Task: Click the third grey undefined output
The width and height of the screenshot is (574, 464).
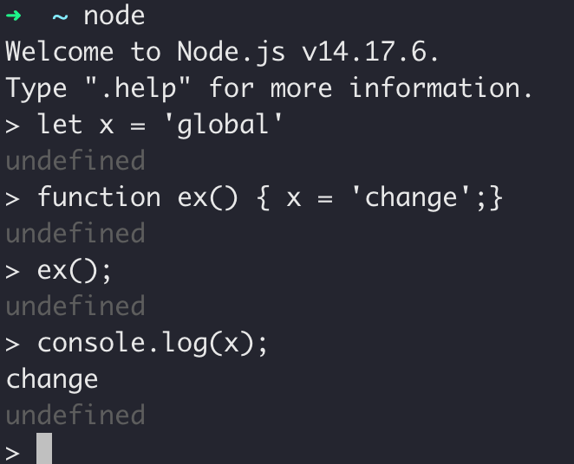Action: [75, 306]
